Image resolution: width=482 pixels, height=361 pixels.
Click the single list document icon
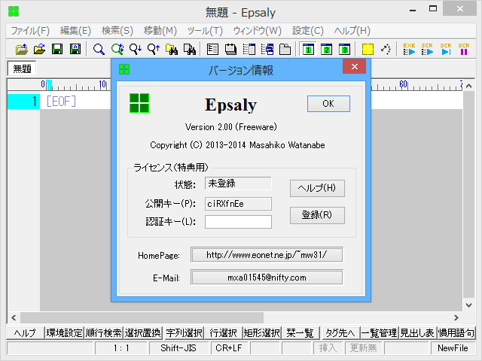point(212,49)
